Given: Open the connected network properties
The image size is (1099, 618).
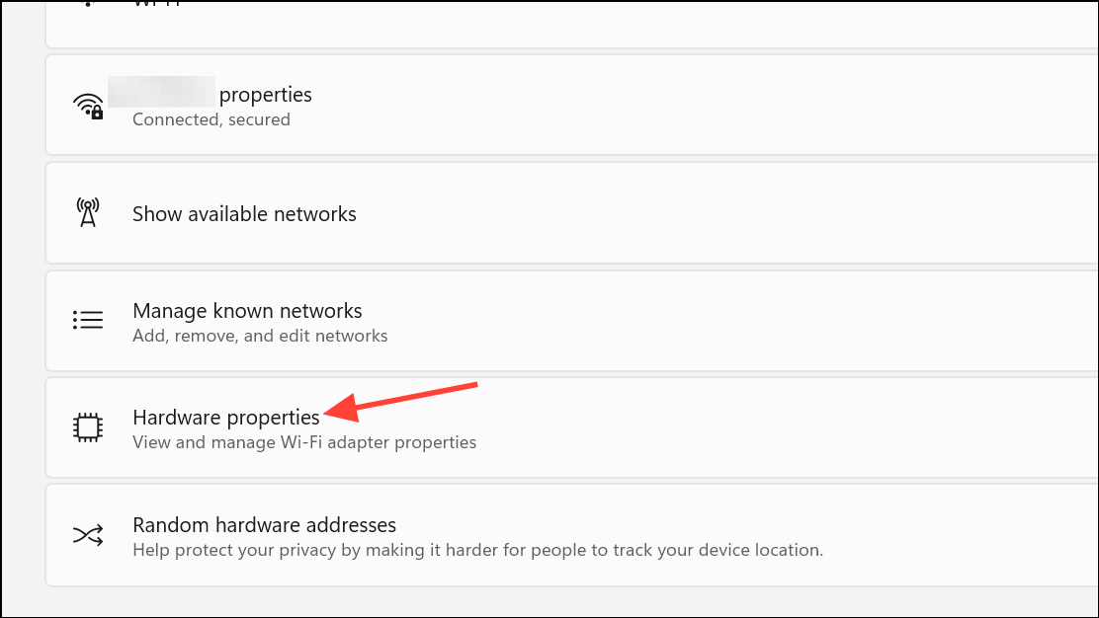Looking at the screenshot, I should tap(572, 105).
